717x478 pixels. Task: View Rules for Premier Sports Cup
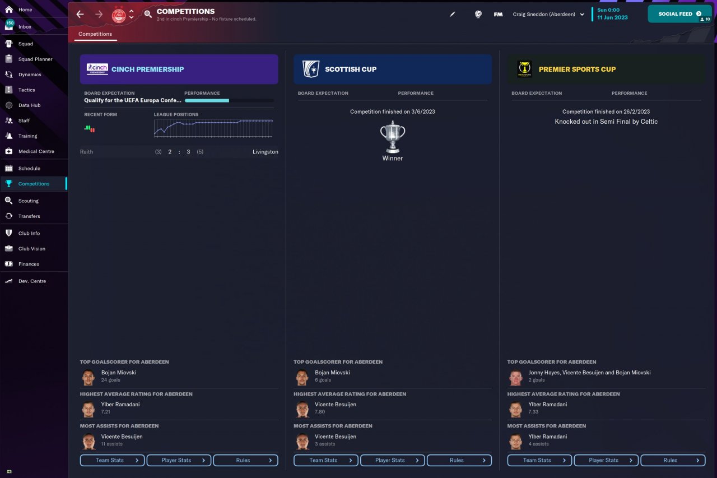point(673,460)
